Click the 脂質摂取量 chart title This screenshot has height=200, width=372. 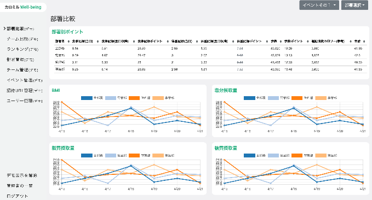(x=63, y=148)
